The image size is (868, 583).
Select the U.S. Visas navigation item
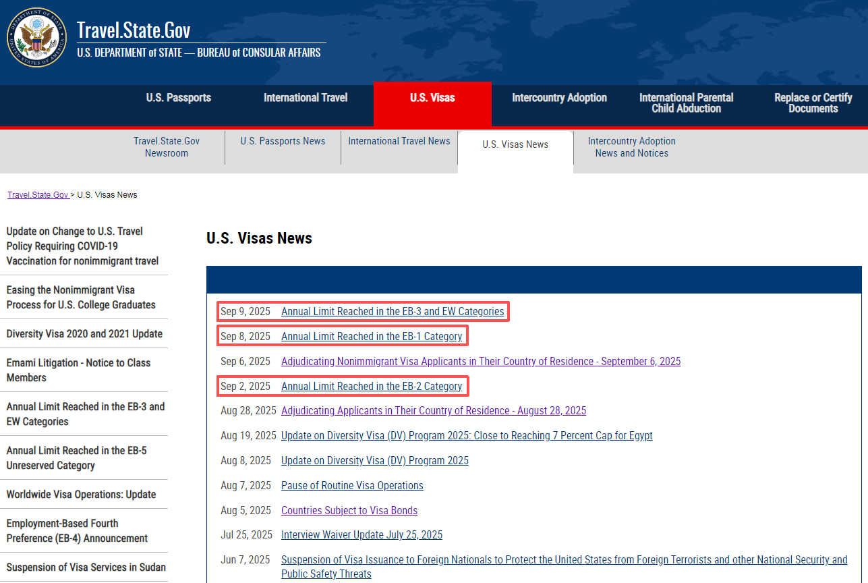(x=432, y=98)
